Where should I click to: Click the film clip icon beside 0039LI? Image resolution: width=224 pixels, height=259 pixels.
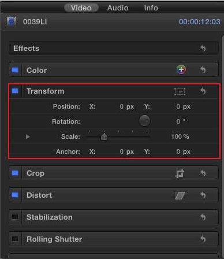[x=11, y=21]
